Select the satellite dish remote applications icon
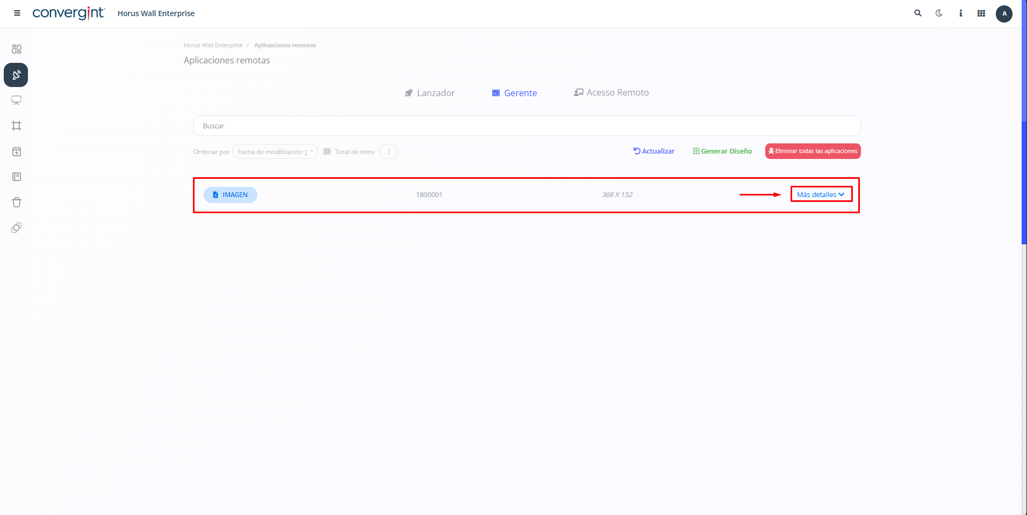 pos(16,75)
